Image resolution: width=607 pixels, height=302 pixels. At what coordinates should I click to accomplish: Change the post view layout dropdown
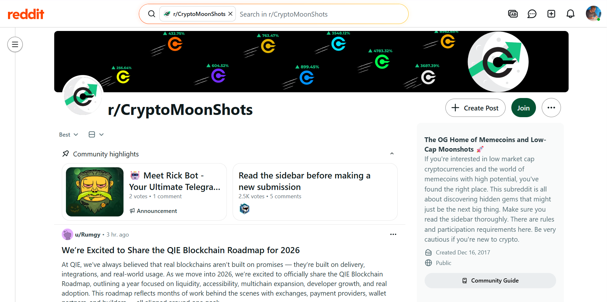coord(96,135)
